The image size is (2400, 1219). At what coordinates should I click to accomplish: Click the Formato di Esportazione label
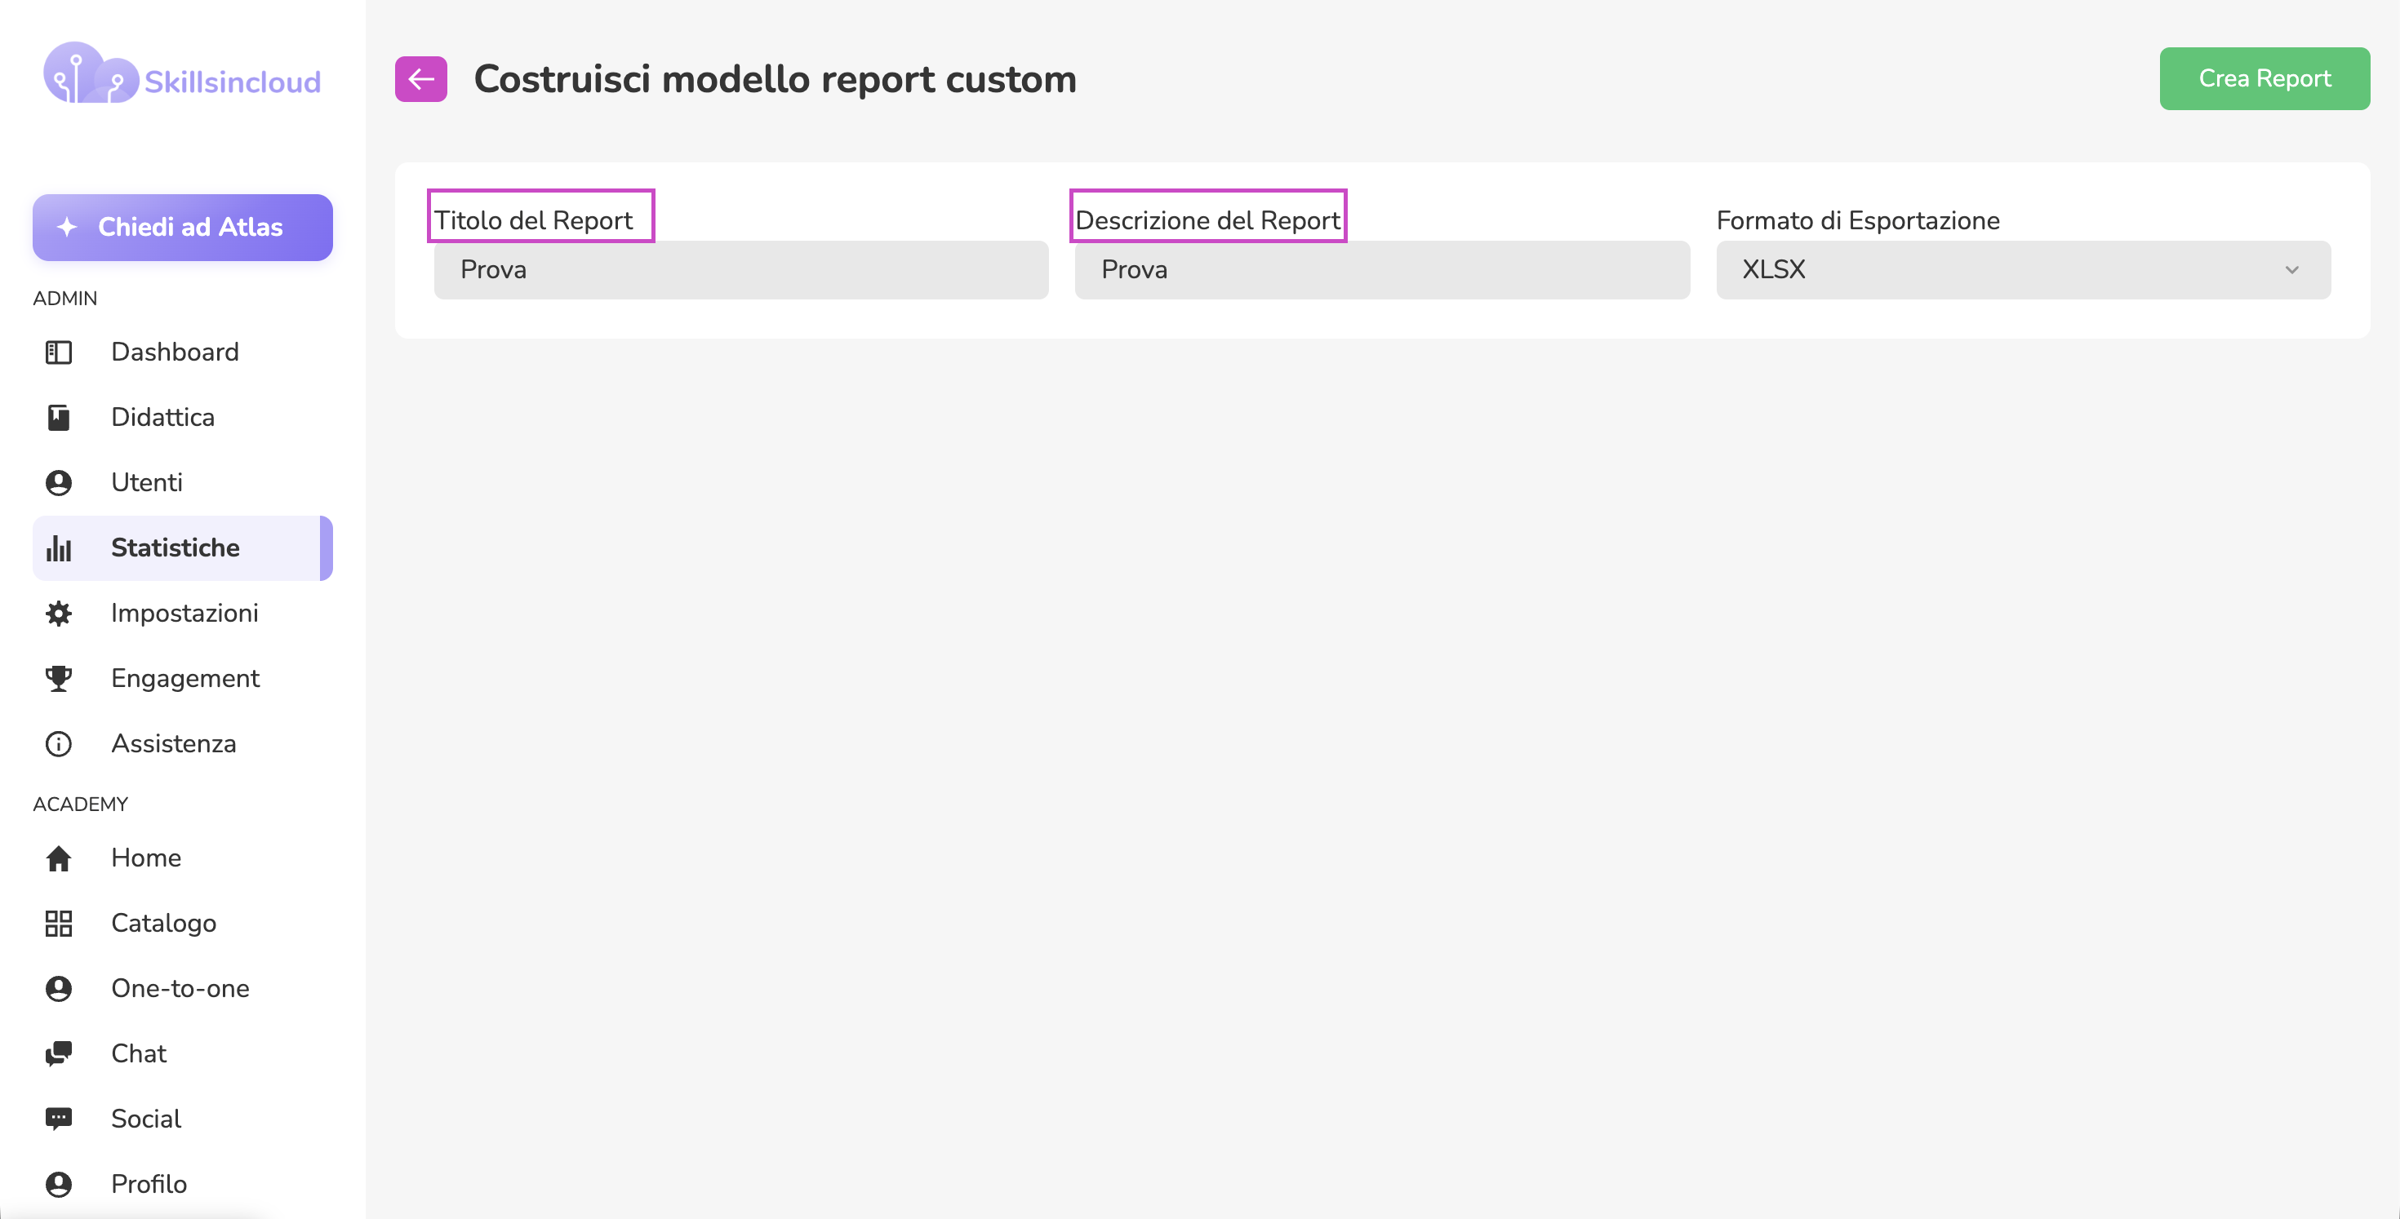pos(1858,220)
